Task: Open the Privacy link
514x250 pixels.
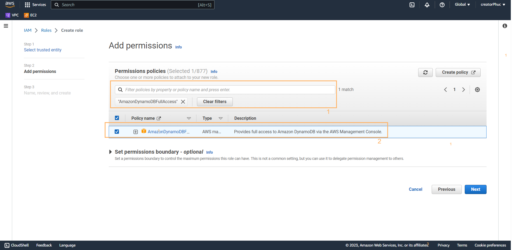Action: point(443,245)
